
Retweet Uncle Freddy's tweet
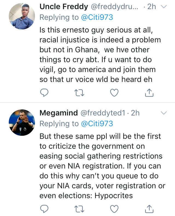point(79,93)
